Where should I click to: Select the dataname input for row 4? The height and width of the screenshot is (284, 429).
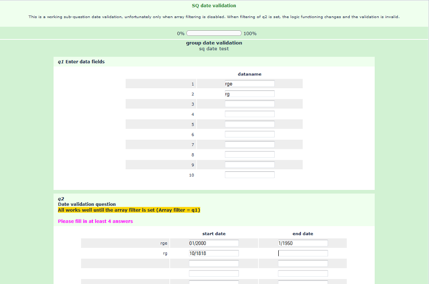click(x=249, y=114)
